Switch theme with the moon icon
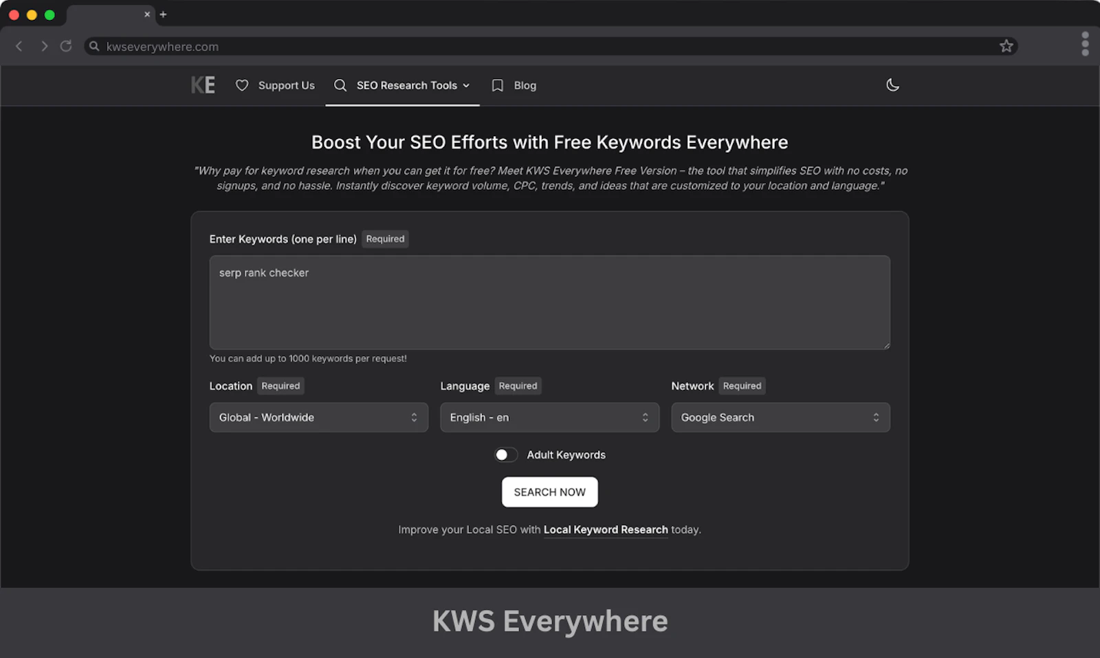 tap(892, 85)
